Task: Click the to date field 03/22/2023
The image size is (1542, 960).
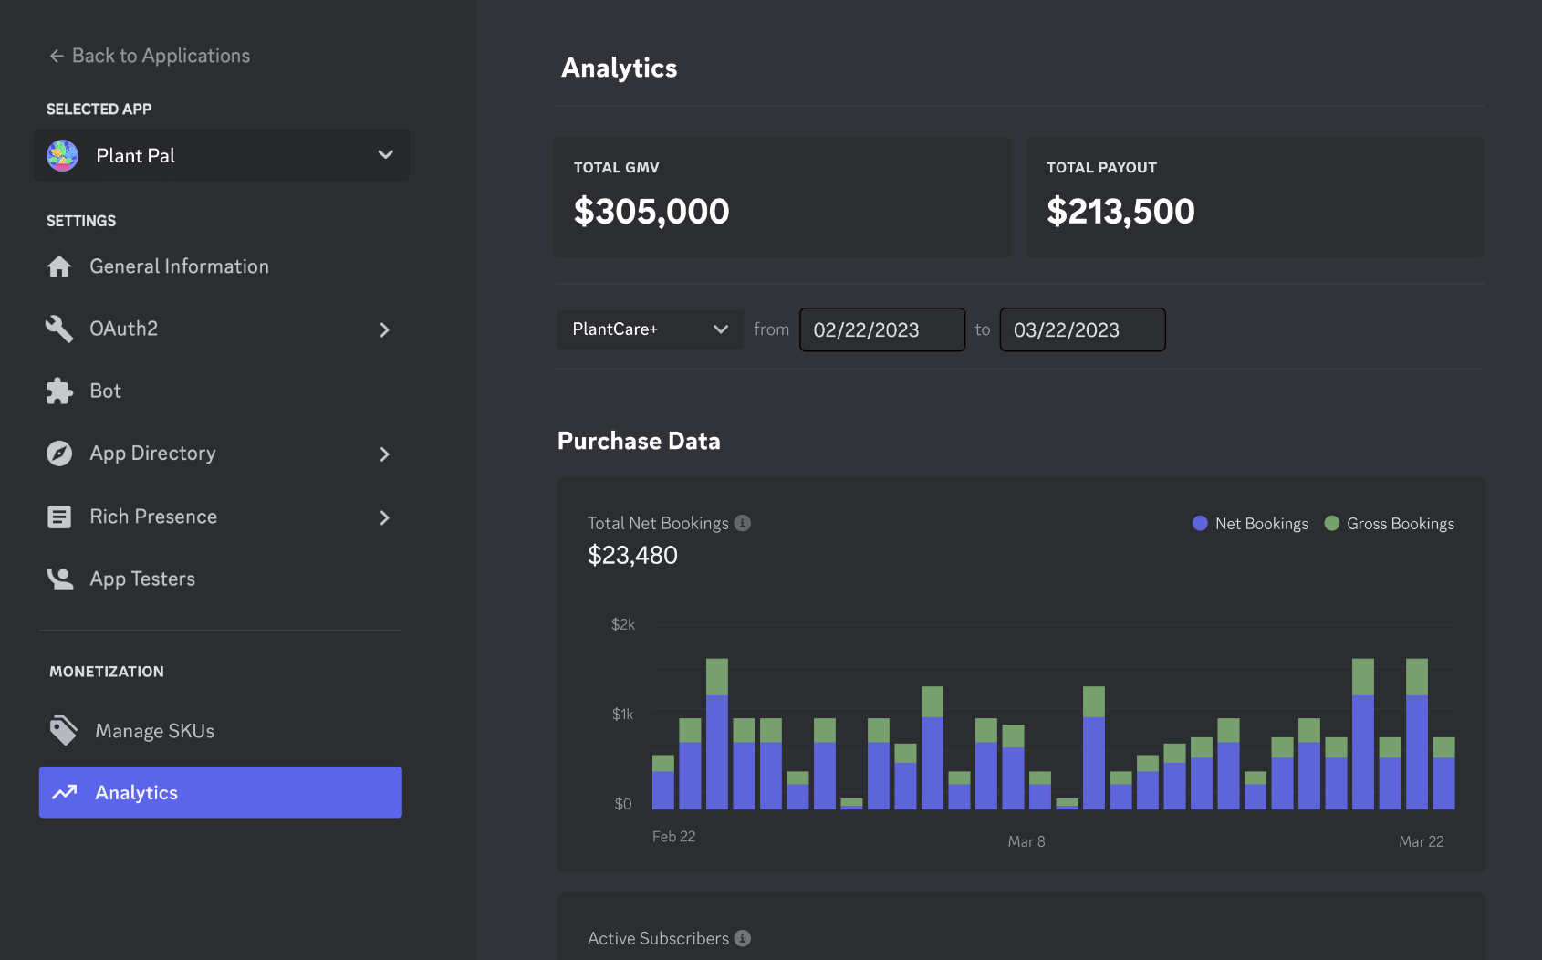Action: [1082, 329]
